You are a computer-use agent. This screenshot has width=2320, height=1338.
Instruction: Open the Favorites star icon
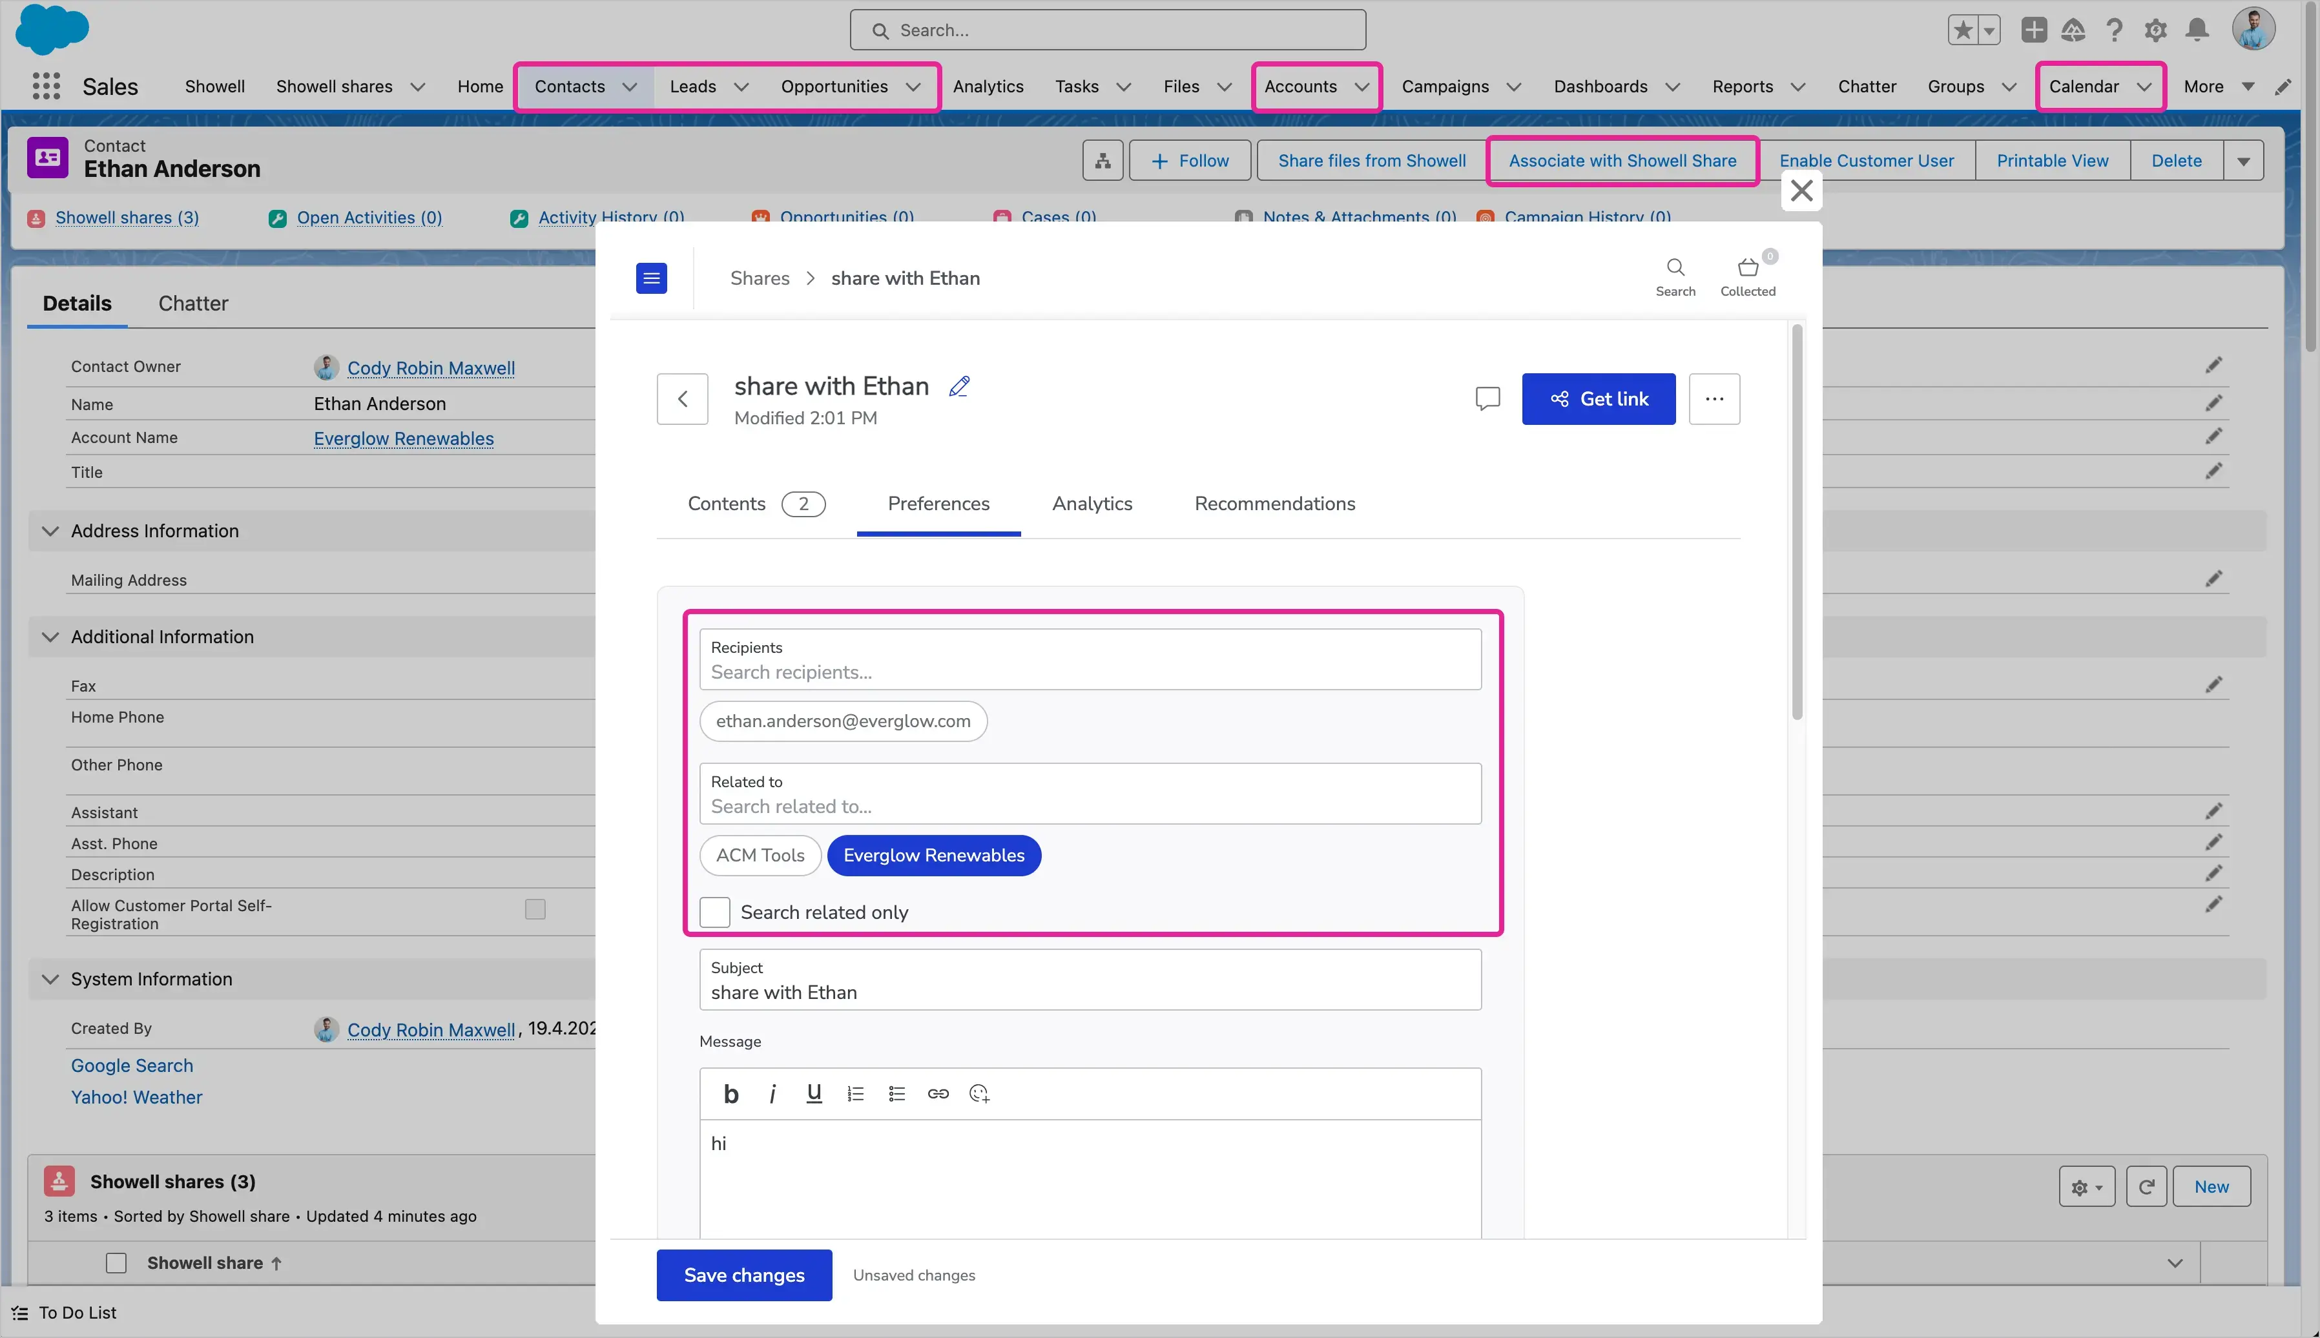[1962, 30]
